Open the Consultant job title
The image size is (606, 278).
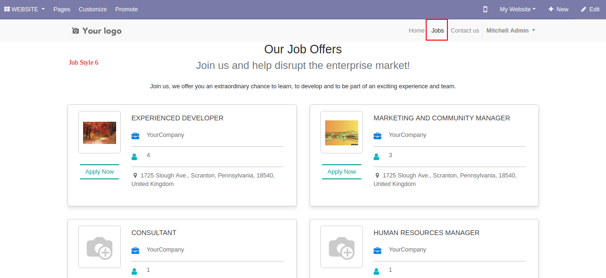(x=154, y=233)
